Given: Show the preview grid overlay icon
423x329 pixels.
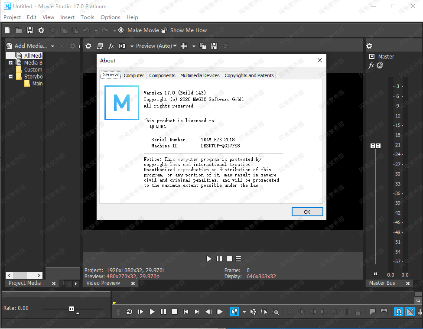Looking at the screenshot, I should click(x=184, y=46).
